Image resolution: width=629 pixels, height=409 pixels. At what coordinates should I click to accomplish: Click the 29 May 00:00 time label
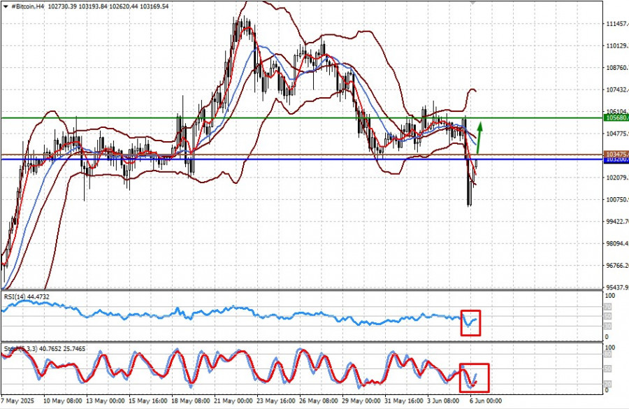(361, 401)
